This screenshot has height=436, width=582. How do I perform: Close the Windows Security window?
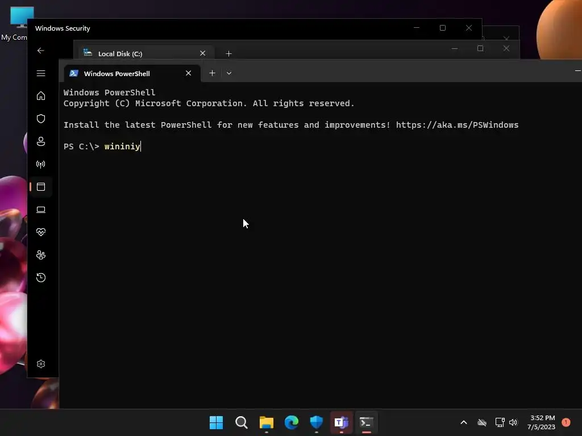tap(469, 28)
